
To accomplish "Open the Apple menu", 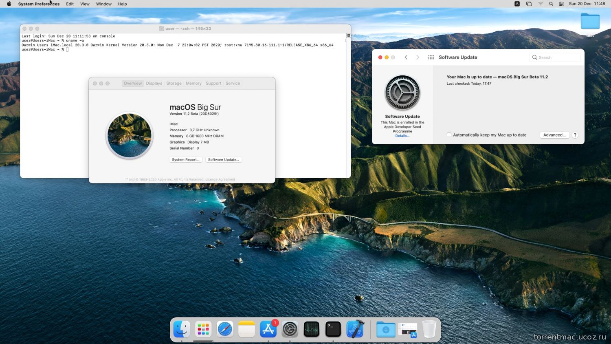I will pos(9,4).
